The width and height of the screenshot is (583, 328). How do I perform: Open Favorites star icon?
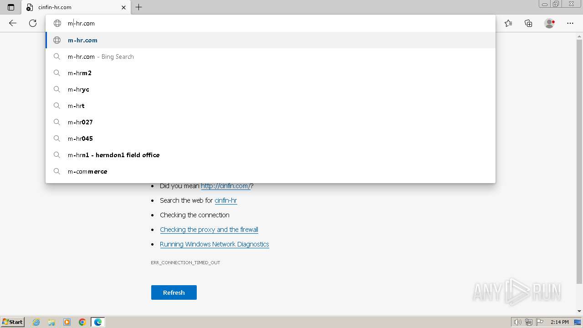508,23
